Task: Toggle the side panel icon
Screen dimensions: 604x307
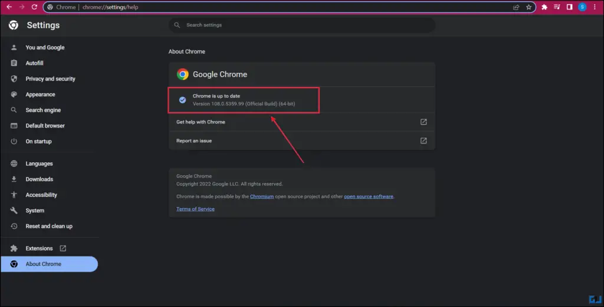Action: pos(569,7)
